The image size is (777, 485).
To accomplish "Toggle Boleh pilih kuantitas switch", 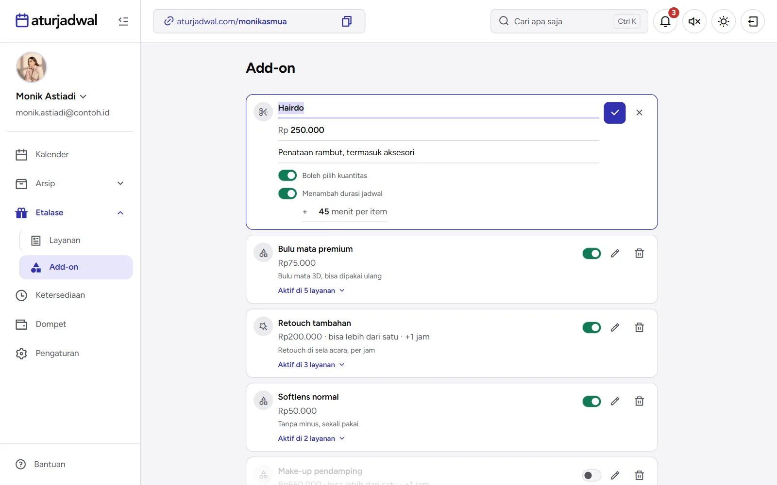I will (287, 176).
